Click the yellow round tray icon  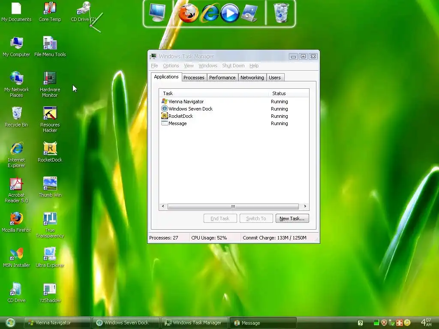(x=407, y=323)
